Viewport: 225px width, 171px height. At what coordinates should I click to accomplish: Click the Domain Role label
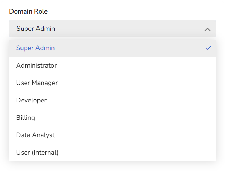coord(28,11)
